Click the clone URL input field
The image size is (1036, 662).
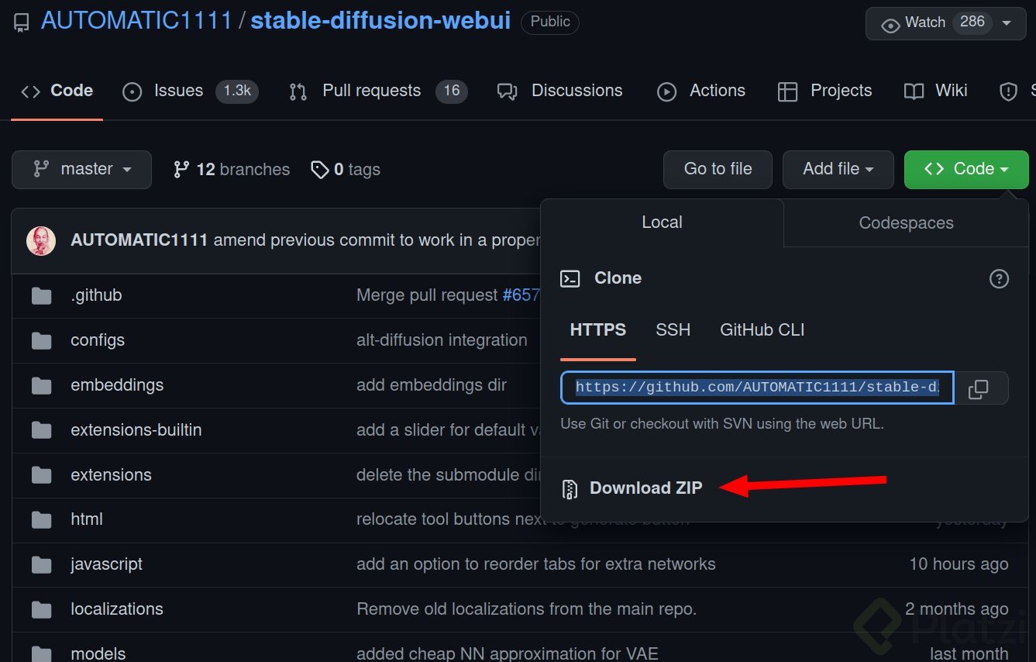tap(757, 388)
